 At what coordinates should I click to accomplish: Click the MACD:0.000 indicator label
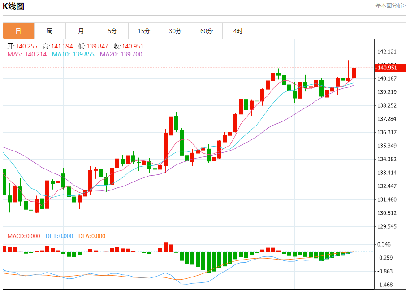click(x=24, y=236)
